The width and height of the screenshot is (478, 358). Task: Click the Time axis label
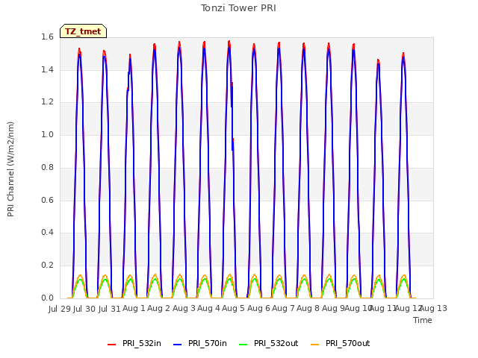[423, 320]
